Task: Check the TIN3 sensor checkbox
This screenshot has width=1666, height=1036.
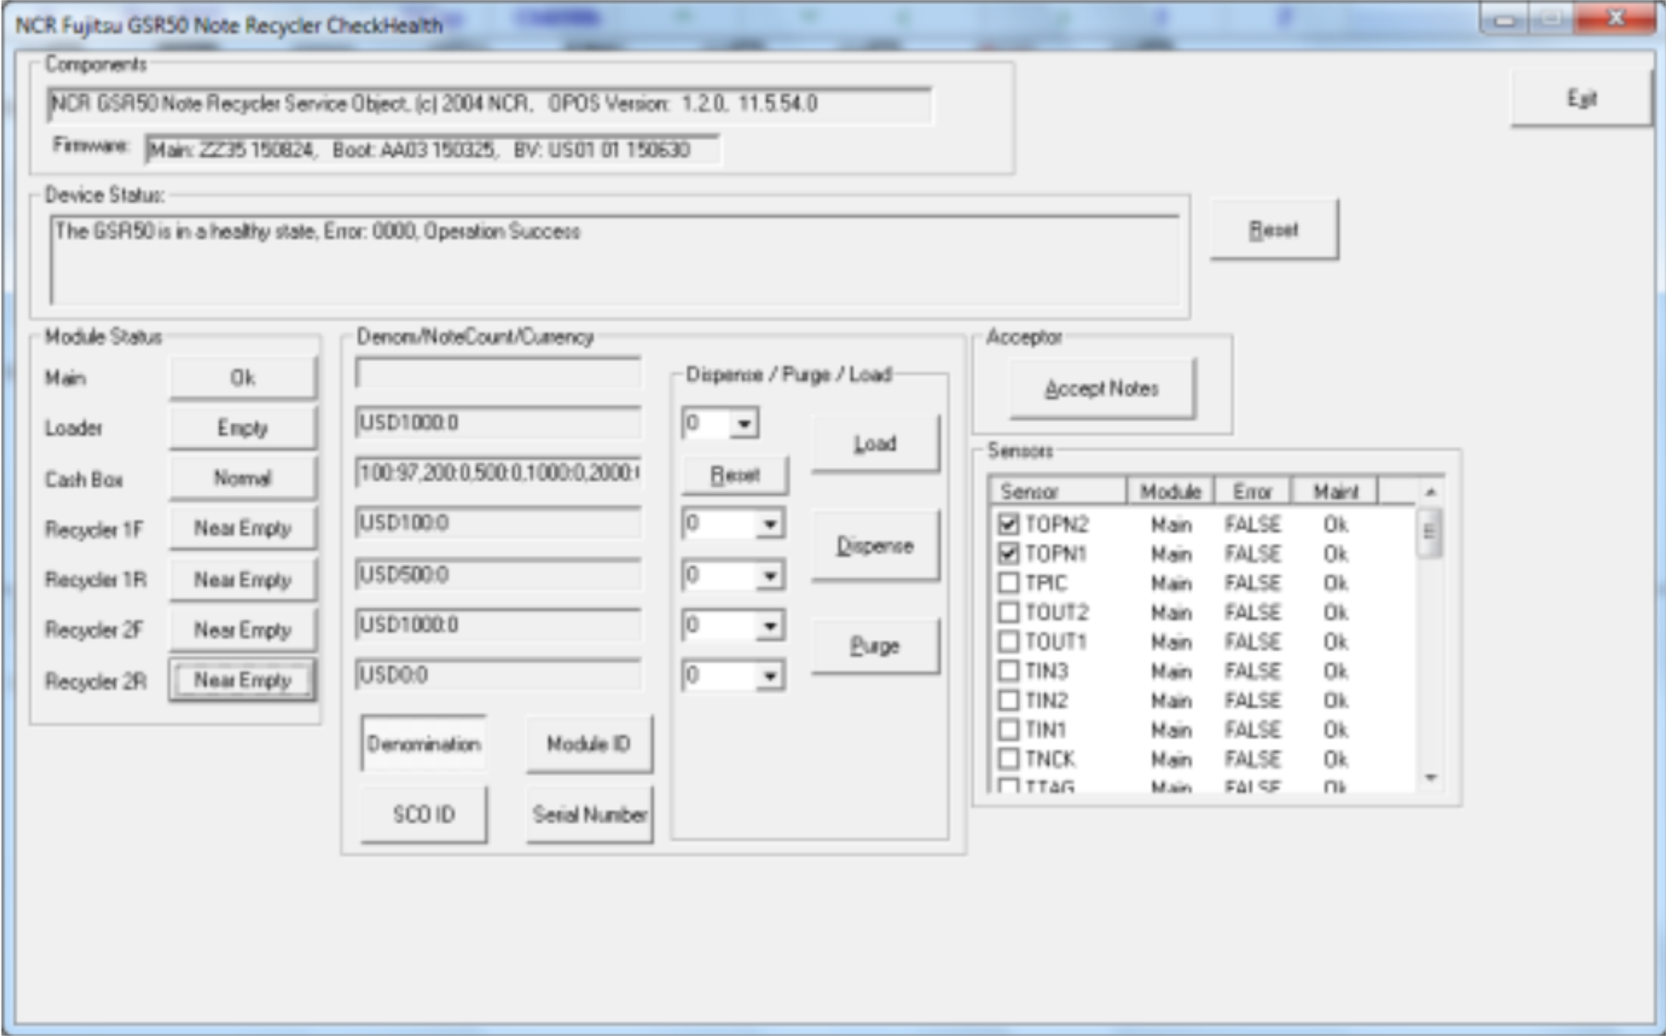Action: [x=1008, y=671]
